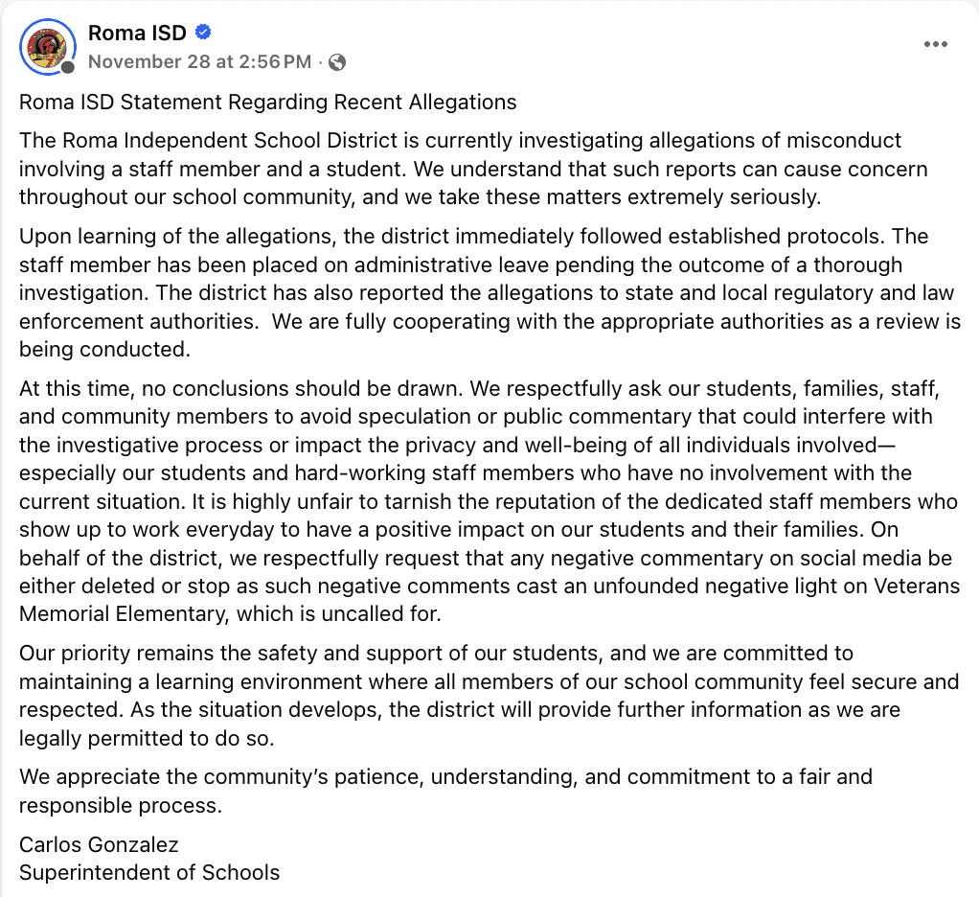
Task: Open the Roma ISD page name link
Action: pos(137,34)
